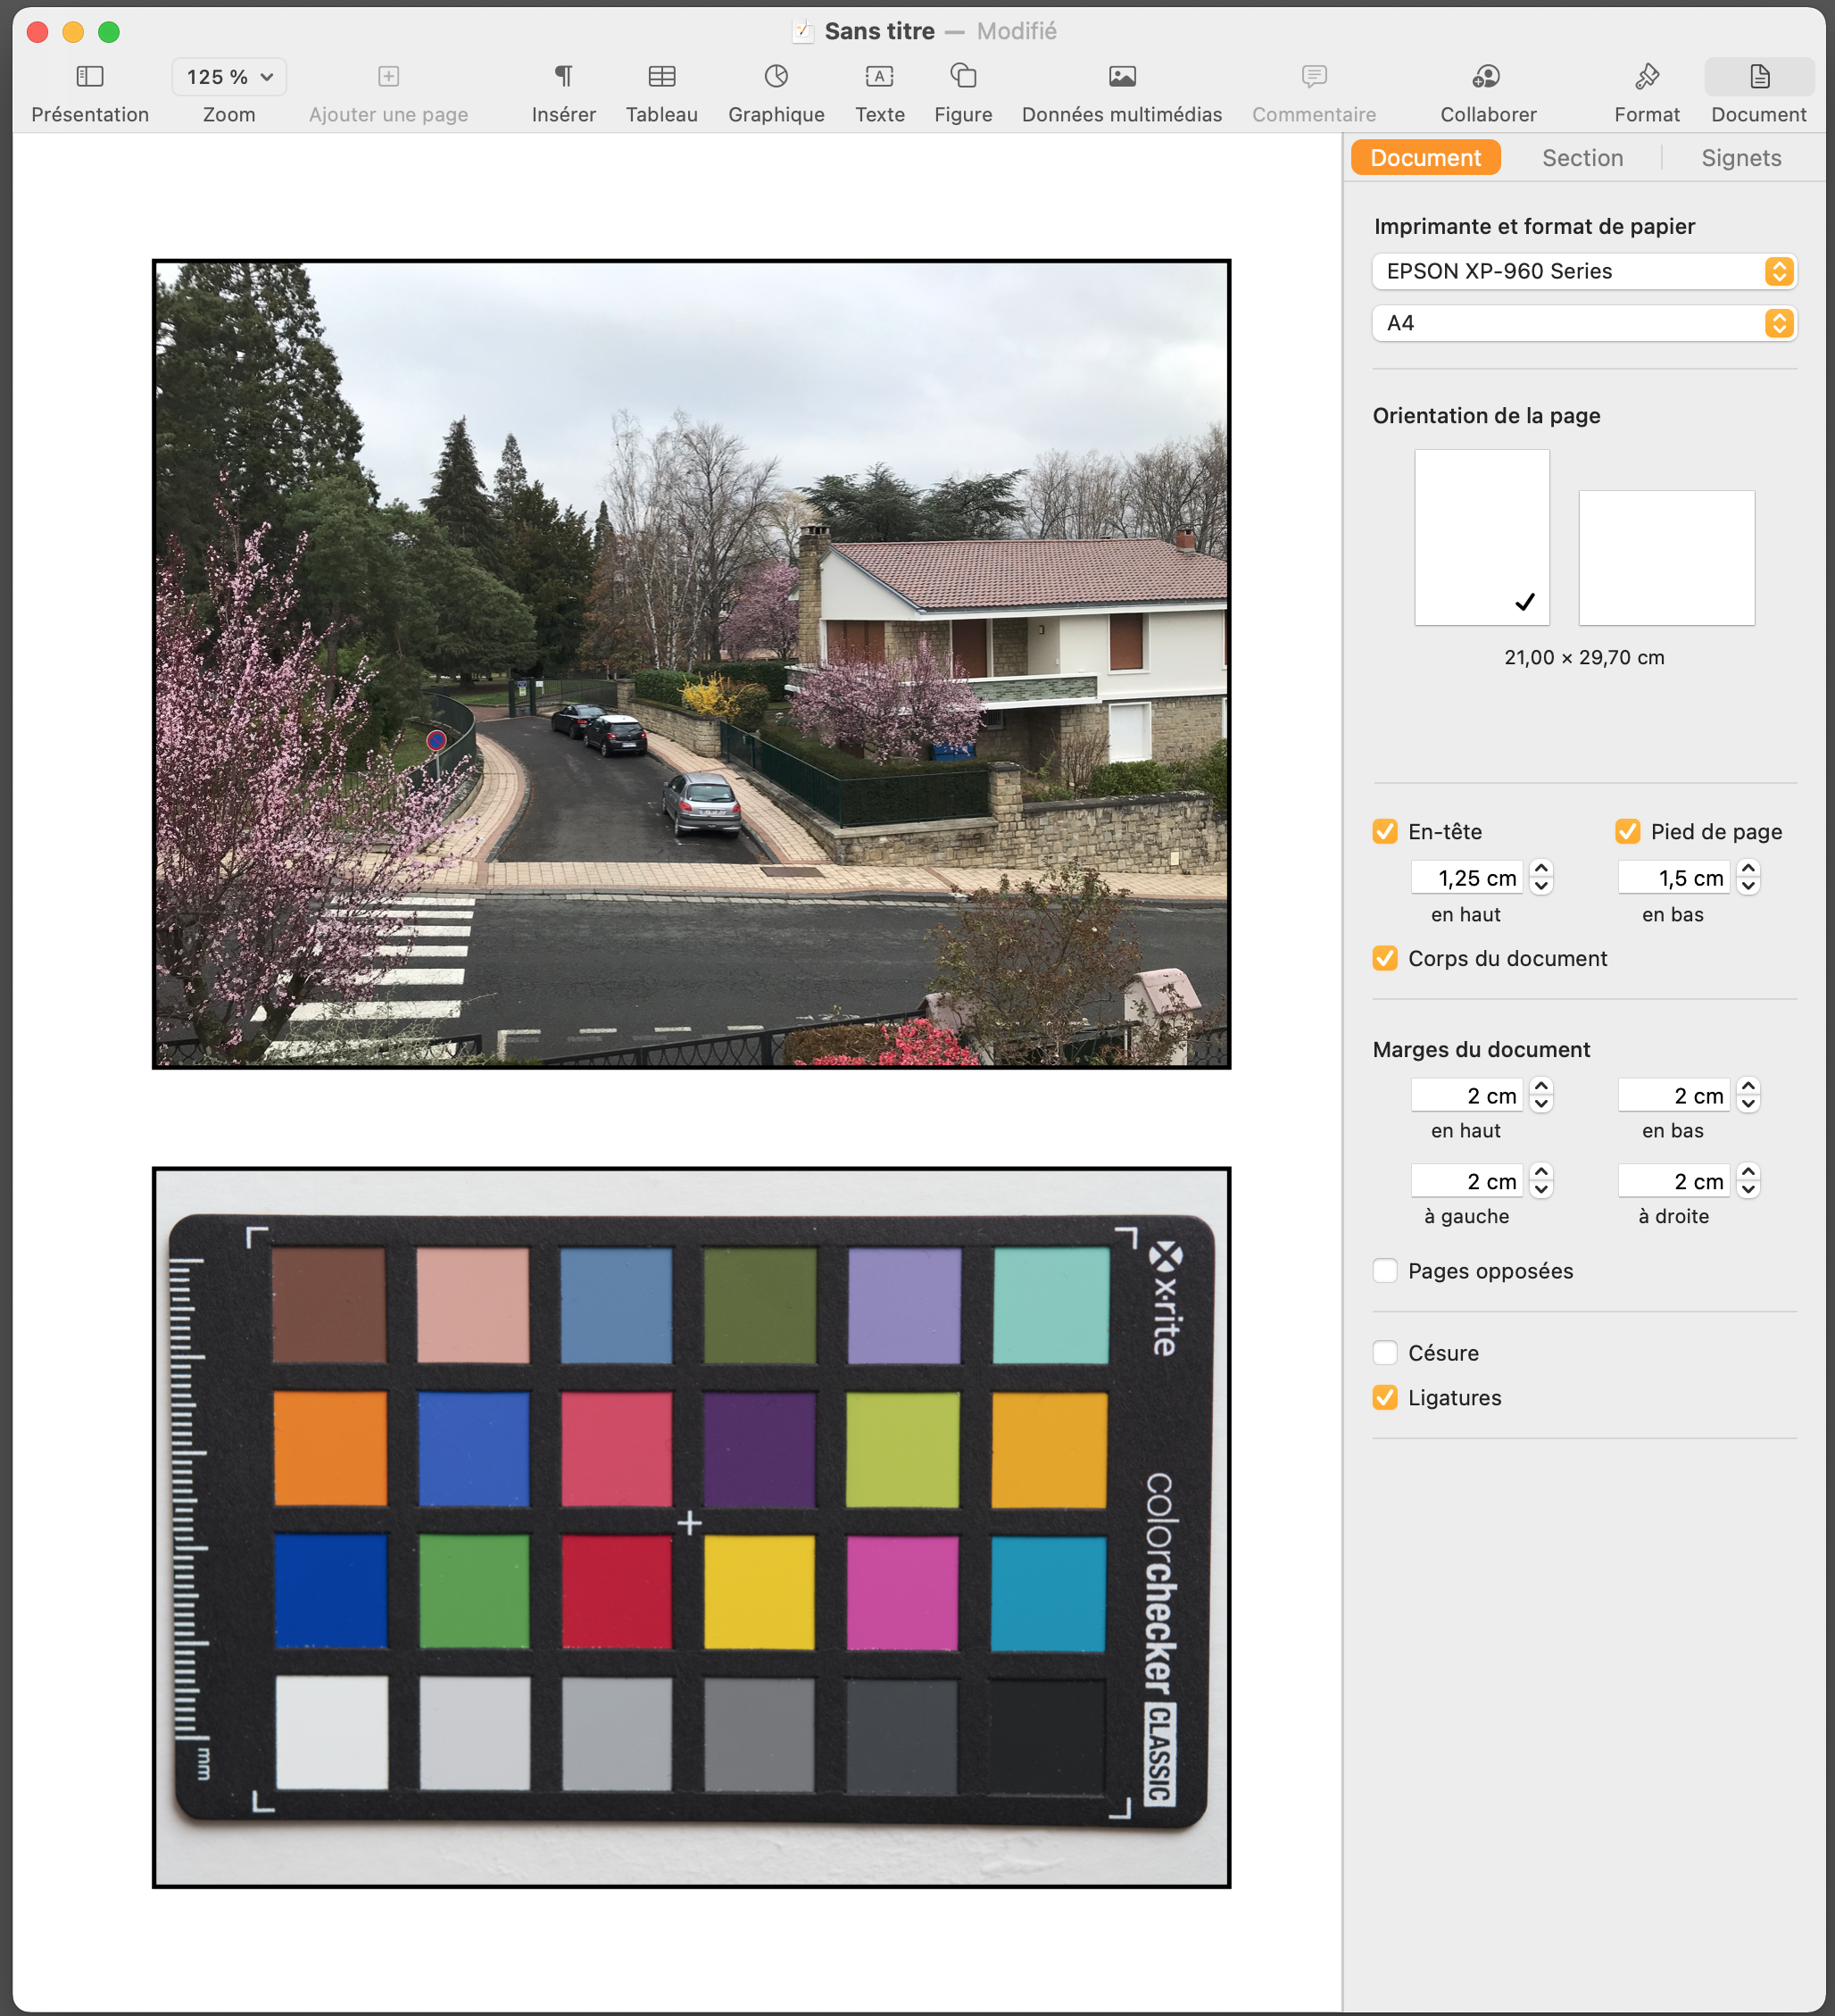Select the landscape page orientation
1835x2016 pixels.
tap(1665, 557)
